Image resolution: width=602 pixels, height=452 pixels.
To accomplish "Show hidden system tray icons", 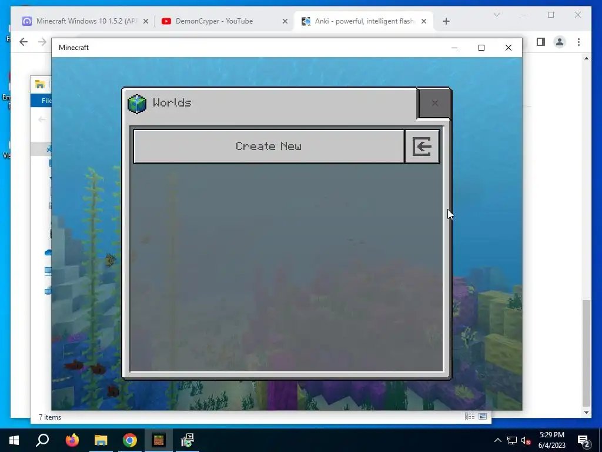I will tap(497, 440).
